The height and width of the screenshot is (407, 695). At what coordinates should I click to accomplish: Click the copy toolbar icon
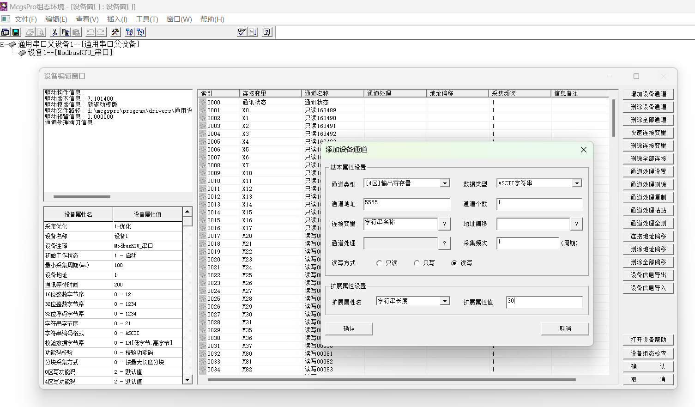pyautogui.click(x=66, y=32)
